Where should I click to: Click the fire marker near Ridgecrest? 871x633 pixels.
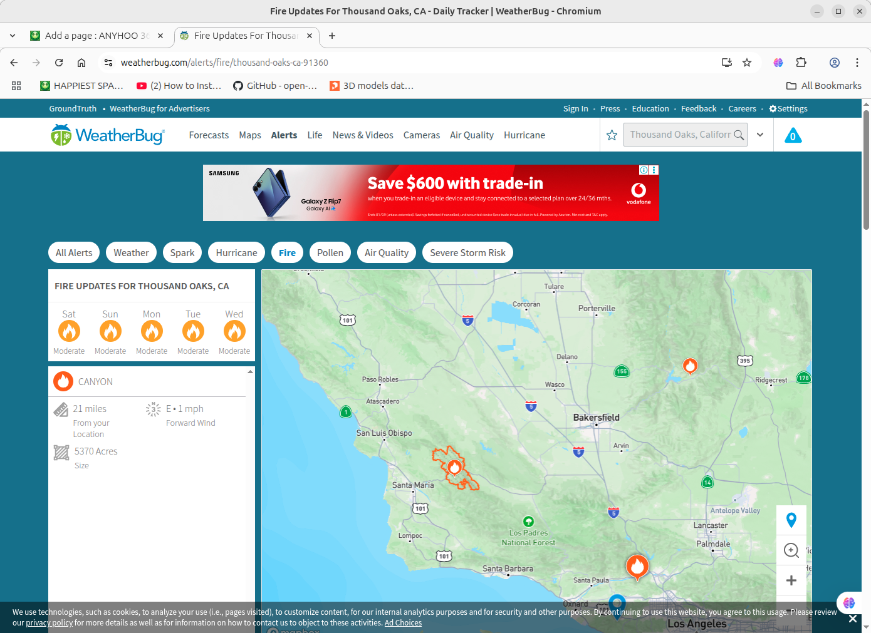point(690,365)
